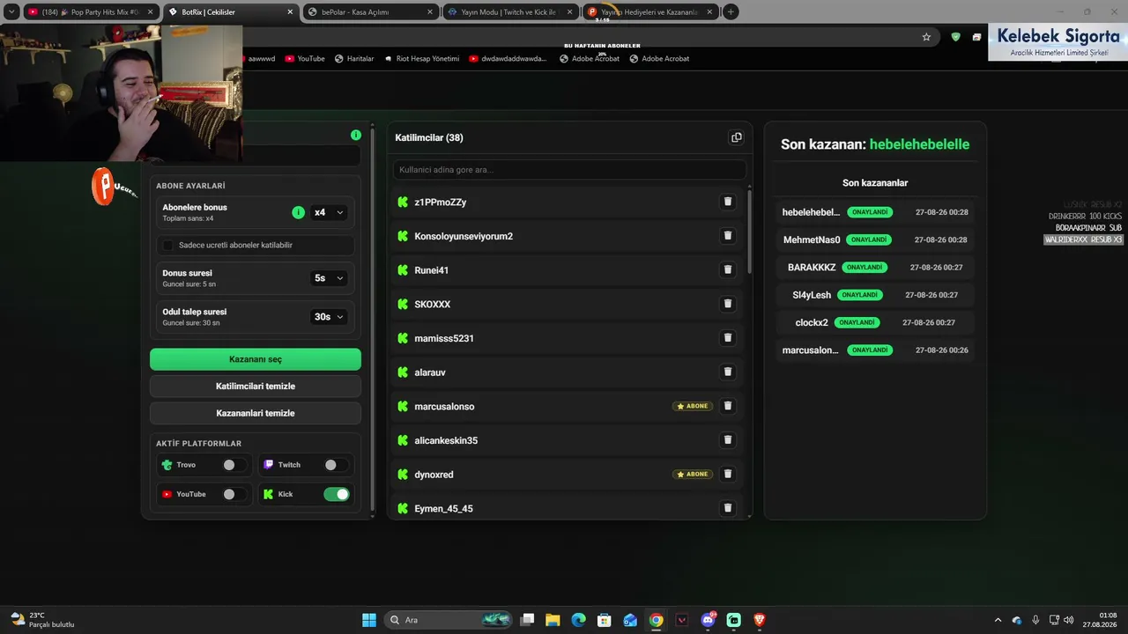Image resolution: width=1128 pixels, height=634 pixels.
Task: Toggle Twitch platform switch
Action: tap(336, 465)
